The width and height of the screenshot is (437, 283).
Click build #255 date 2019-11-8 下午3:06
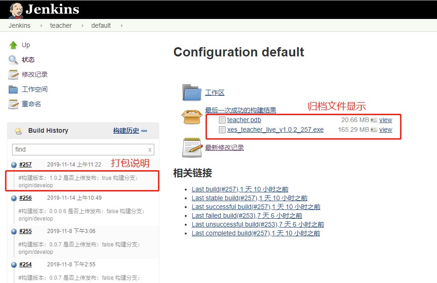[71, 231]
